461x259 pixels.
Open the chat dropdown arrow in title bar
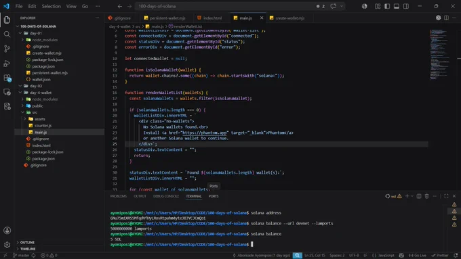pos(341,6)
